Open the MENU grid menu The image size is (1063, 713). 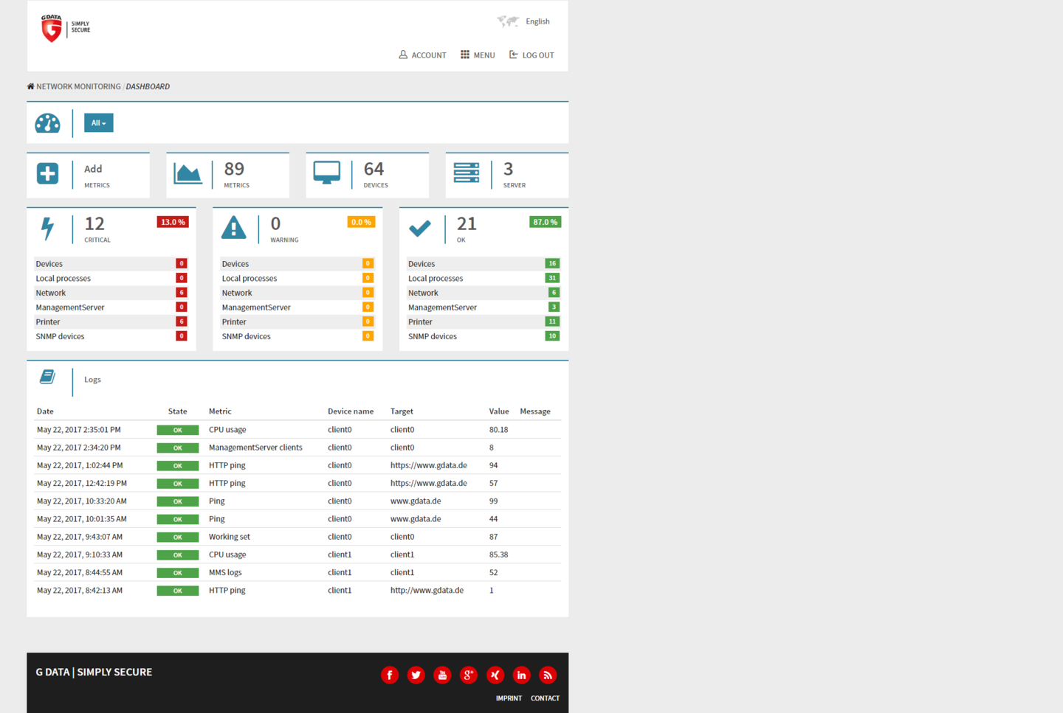point(478,55)
